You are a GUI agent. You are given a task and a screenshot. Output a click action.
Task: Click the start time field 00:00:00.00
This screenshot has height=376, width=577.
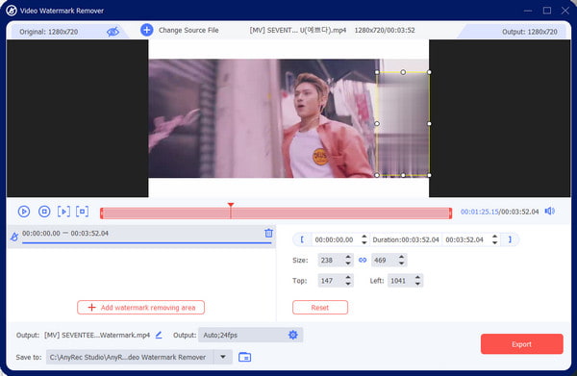click(x=334, y=239)
